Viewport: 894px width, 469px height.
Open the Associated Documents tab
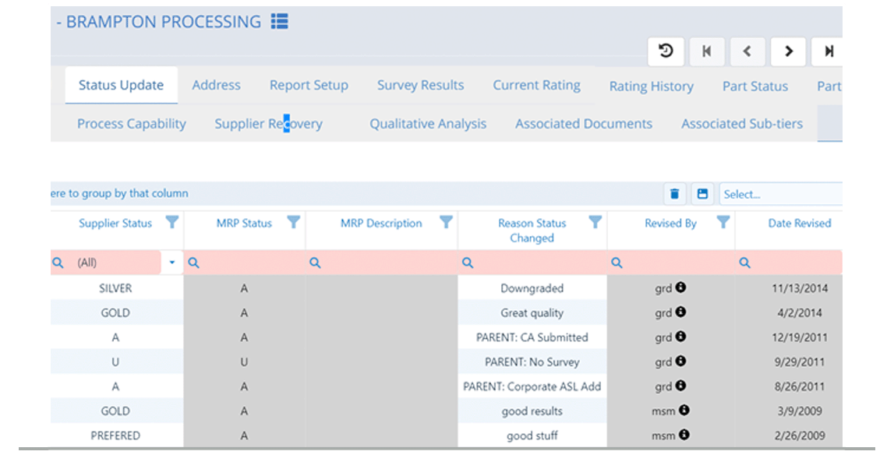(583, 123)
